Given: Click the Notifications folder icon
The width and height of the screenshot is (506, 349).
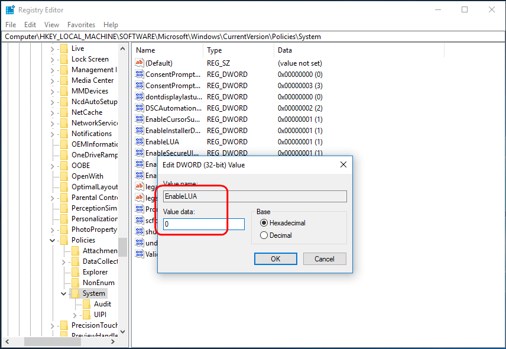Looking at the screenshot, I should click(64, 134).
